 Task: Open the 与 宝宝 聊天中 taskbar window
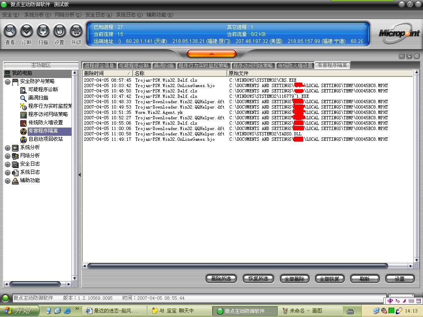[x=179, y=311]
